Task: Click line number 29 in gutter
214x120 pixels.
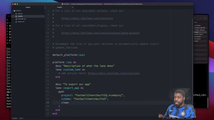Action: (47, 103)
